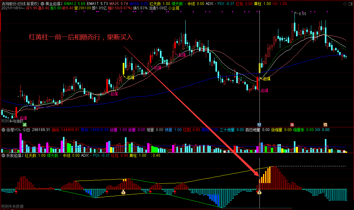Click the 百日地量: 0.00 value

pyautogui.click(x=258, y=130)
